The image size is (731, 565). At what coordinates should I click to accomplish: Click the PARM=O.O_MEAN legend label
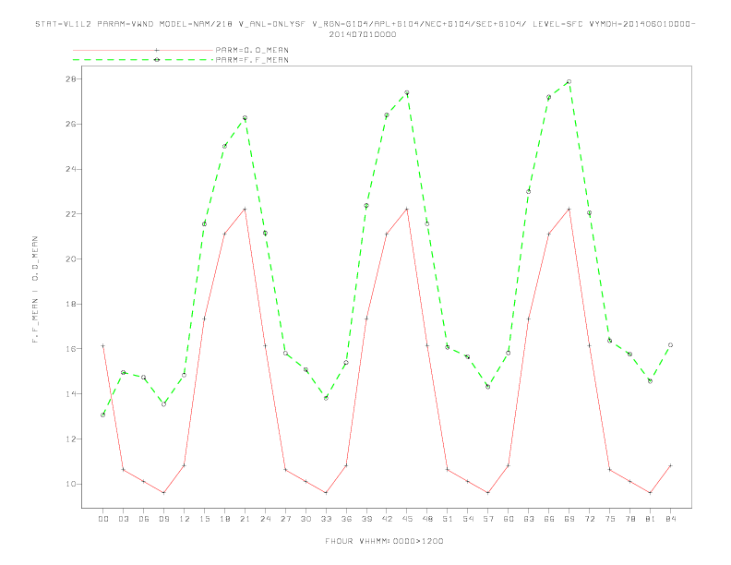tap(252, 50)
